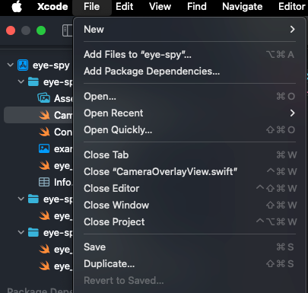Screen dimensions: 308x293
Task: Collapse the last eye-spy folder chevron
Action: click(x=21, y=232)
